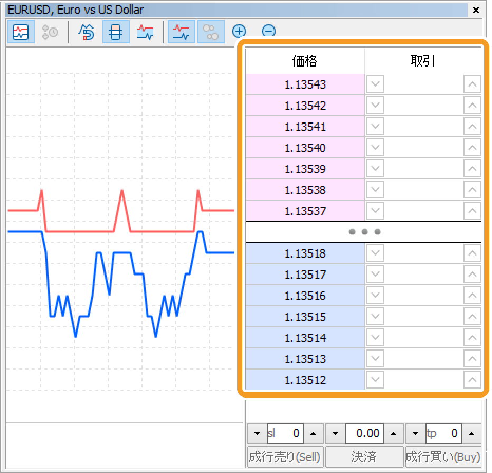Click the down chevron at 1.13515

(375, 316)
